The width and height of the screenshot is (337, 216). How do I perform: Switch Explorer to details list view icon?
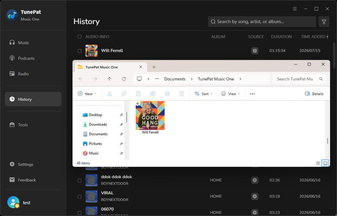click(x=318, y=163)
